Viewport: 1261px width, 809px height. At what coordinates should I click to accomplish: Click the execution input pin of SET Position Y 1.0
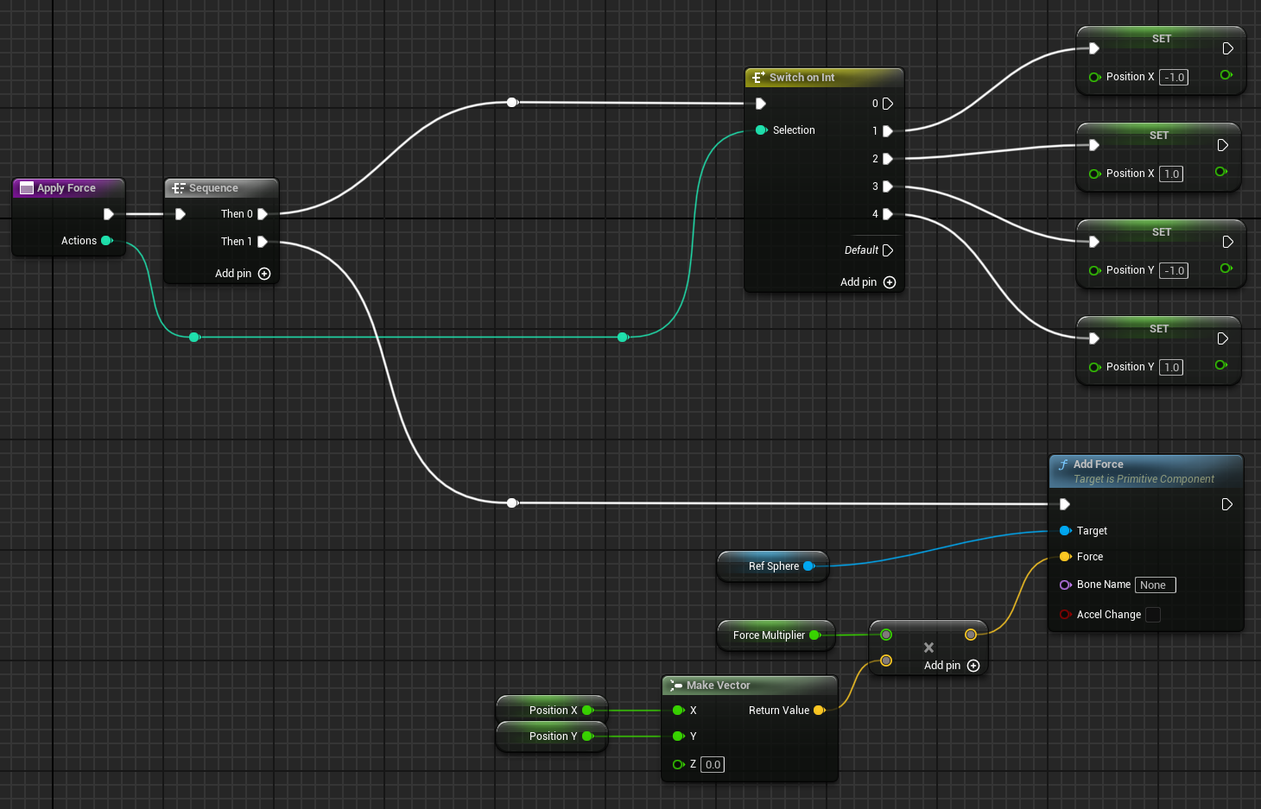pyautogui.click(x=1094, y=338)
